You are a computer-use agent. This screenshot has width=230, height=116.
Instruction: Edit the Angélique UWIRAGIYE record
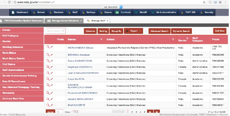pyautogui.click(x=52, y=67)
